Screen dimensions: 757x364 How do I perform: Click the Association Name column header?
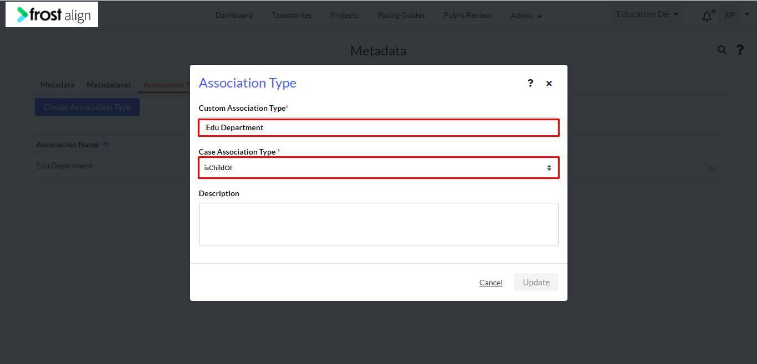(67, 145)
